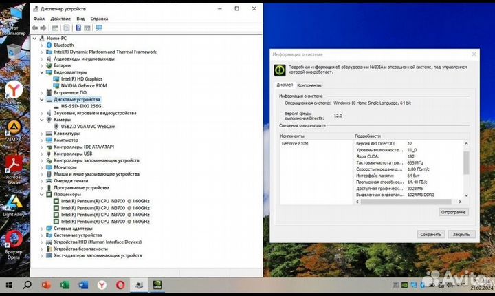Viewport: 495px width, 296px height.
Task: Click the Windows Start button
Action: click(x=9, y=285)
